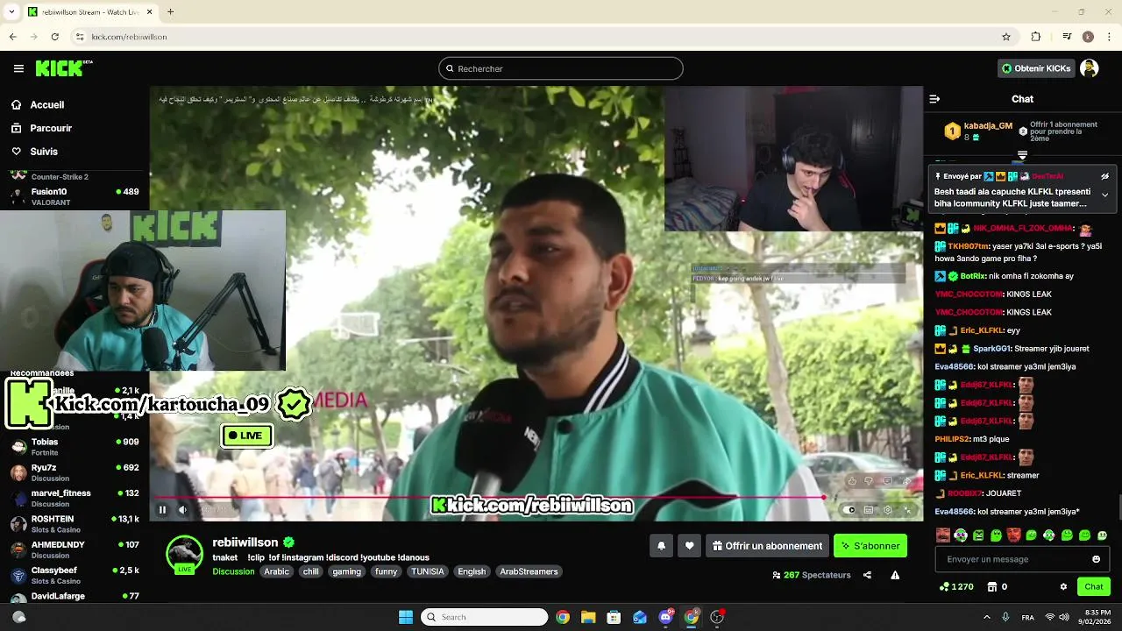Mute the stream with the volume icon

(x=182, y=509)
